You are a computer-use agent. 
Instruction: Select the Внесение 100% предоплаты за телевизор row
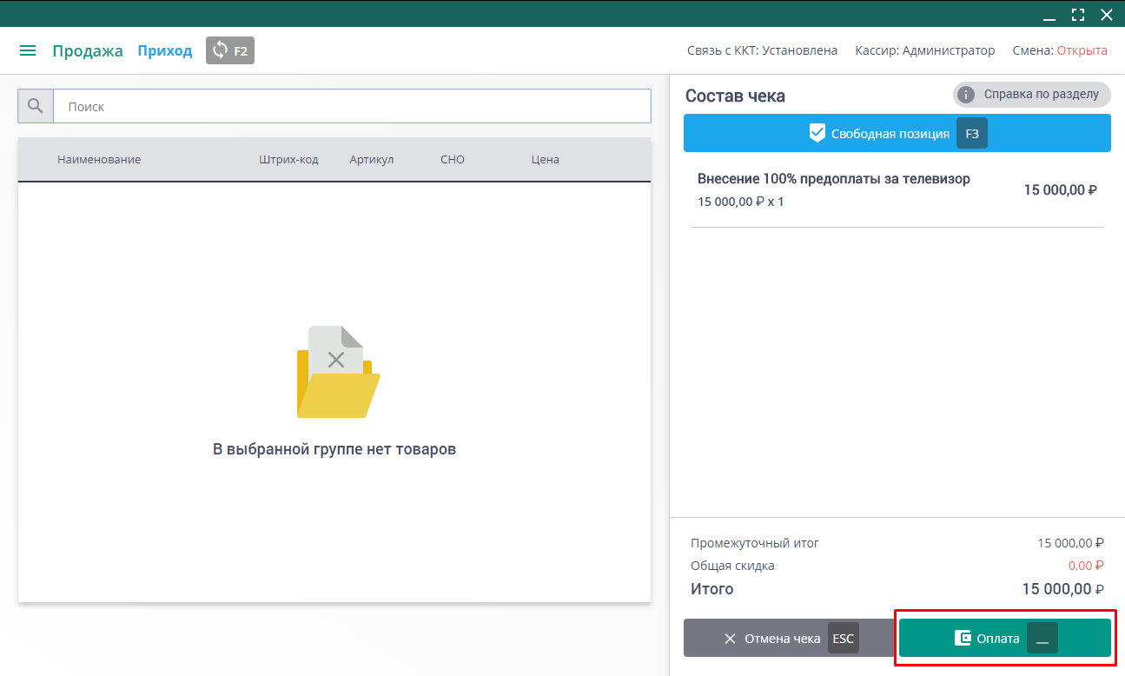click(897, 190)
